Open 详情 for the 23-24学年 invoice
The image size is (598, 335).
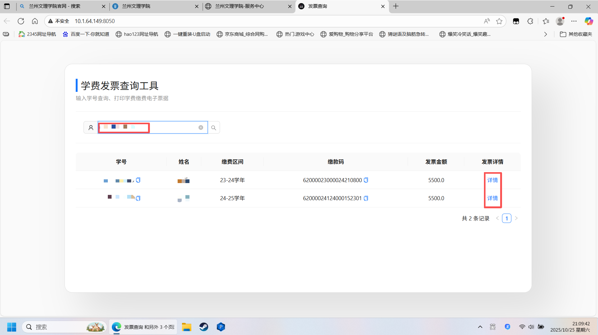point(492,180)
